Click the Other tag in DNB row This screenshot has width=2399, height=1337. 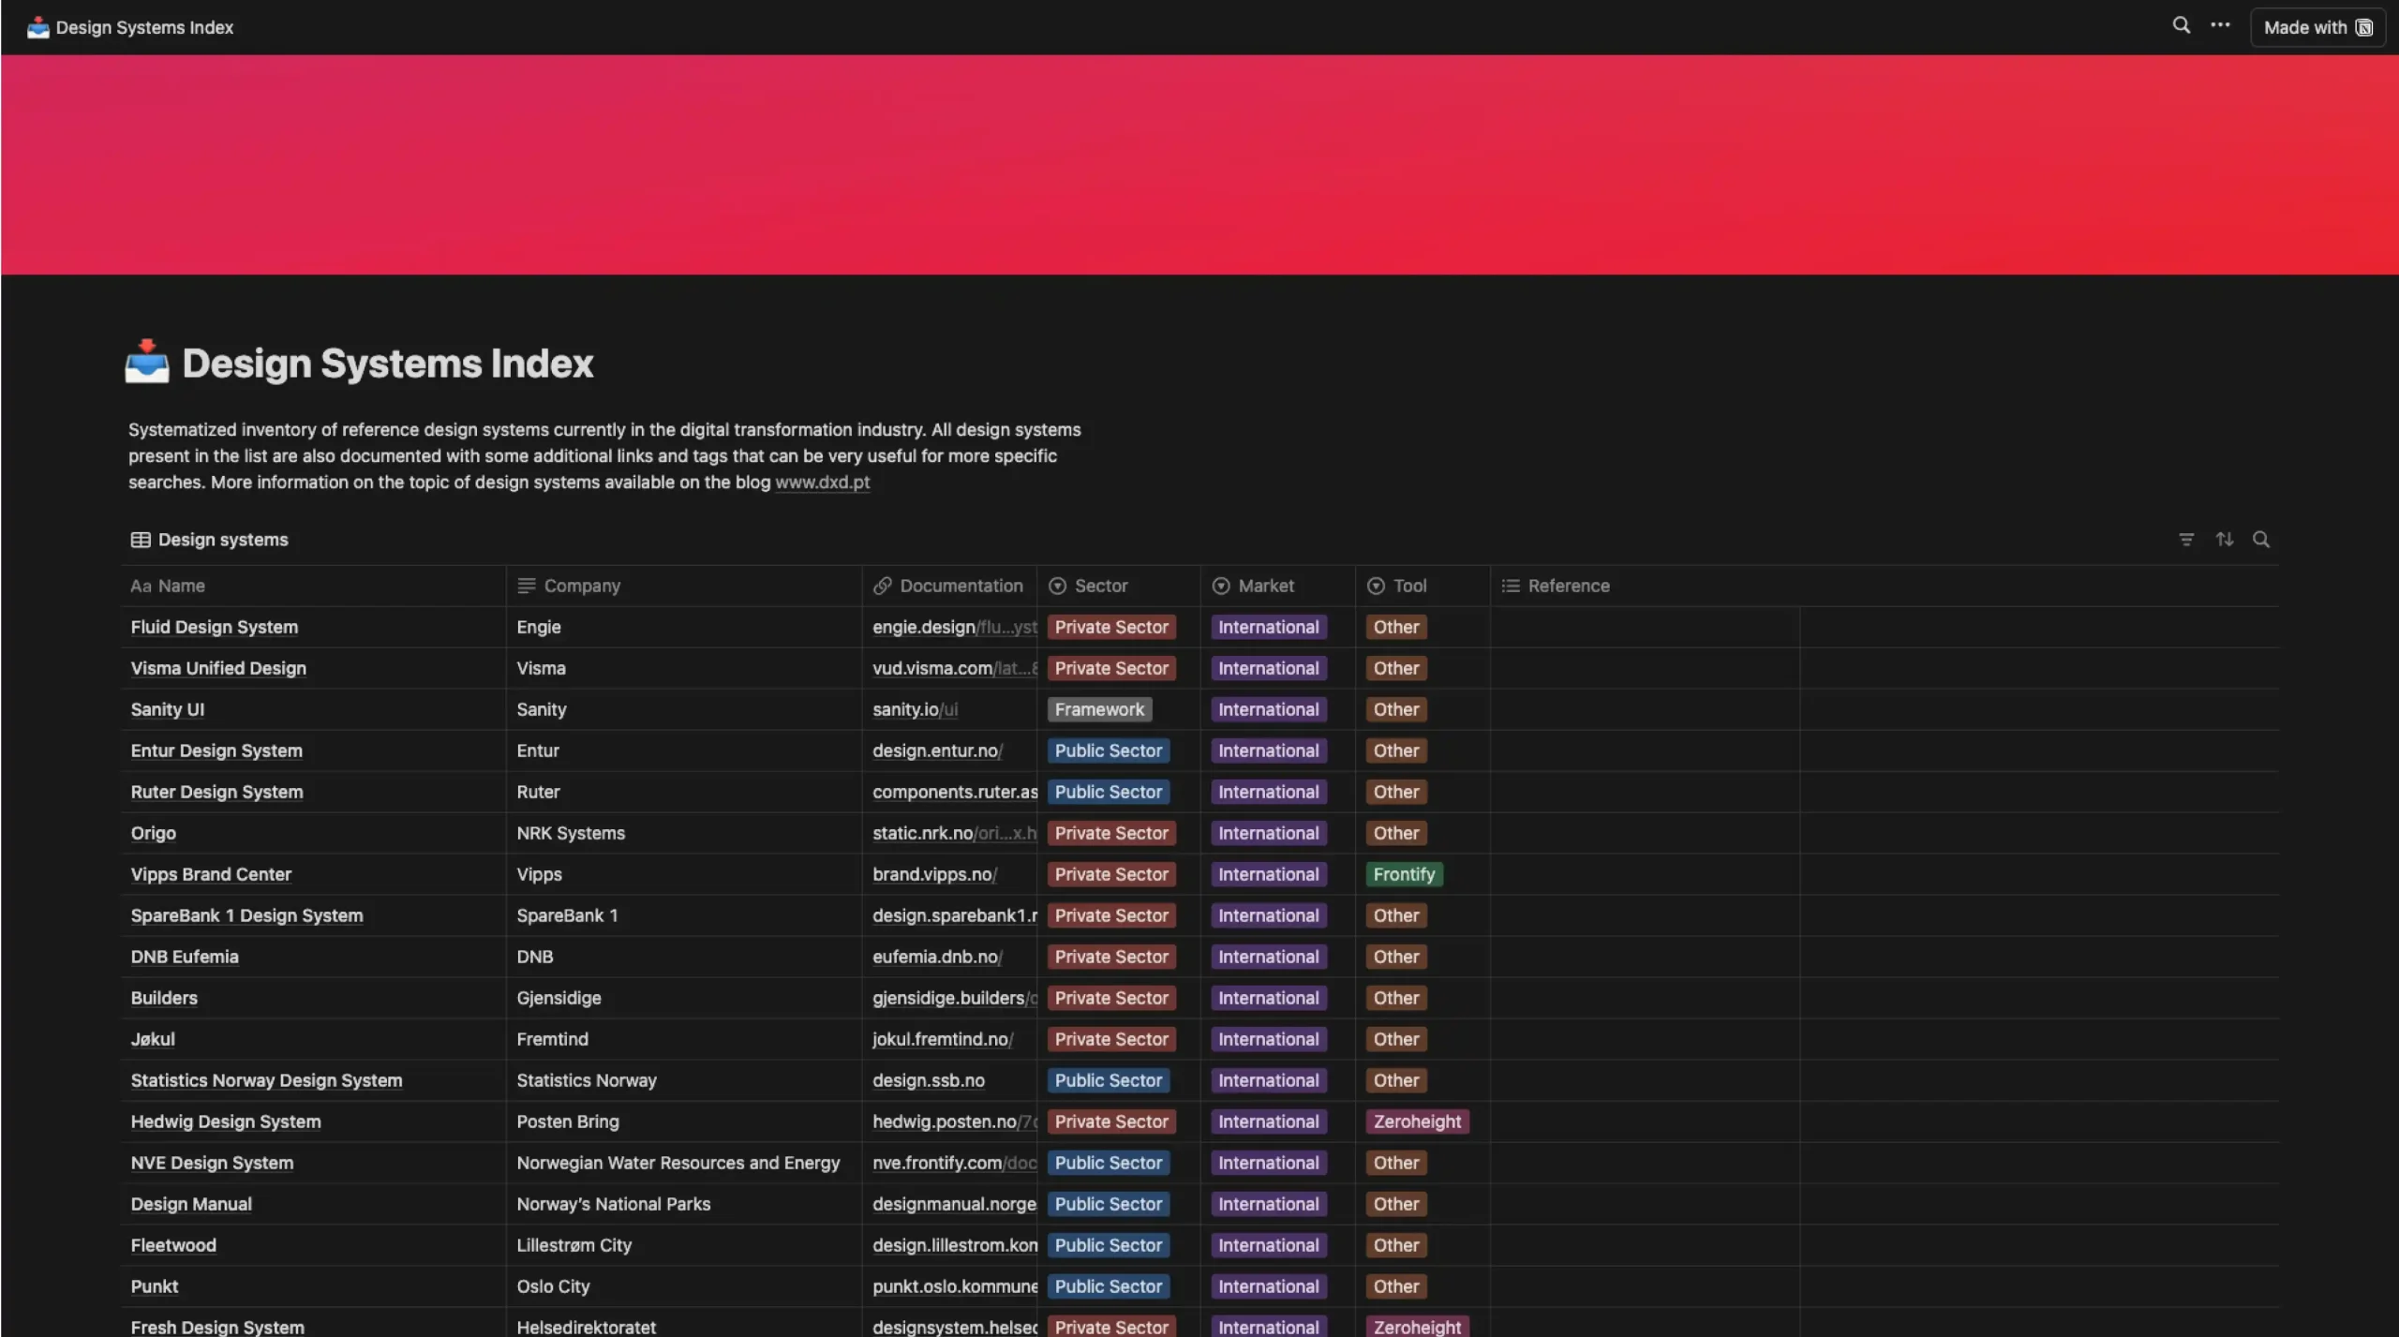1396,957
